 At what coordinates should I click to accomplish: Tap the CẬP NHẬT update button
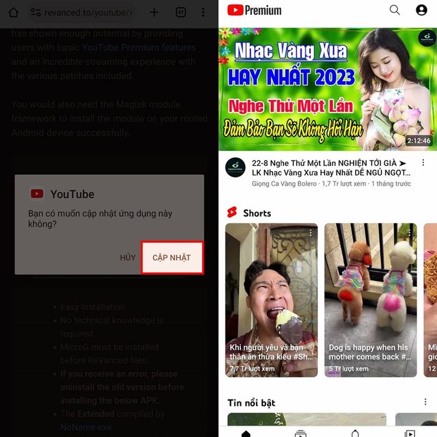(172, 257)
